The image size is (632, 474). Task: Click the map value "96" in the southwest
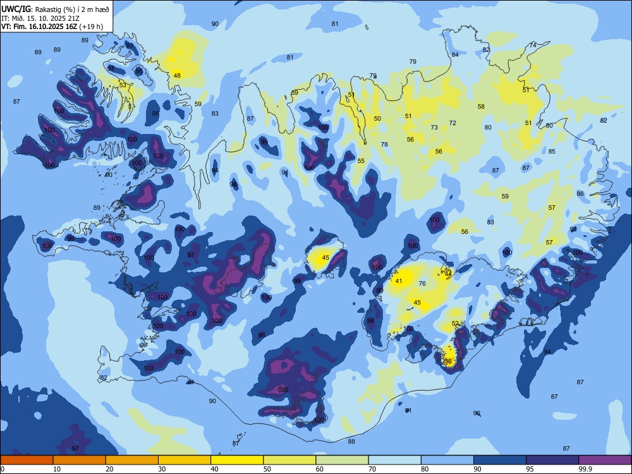click(x=262, y=336)
